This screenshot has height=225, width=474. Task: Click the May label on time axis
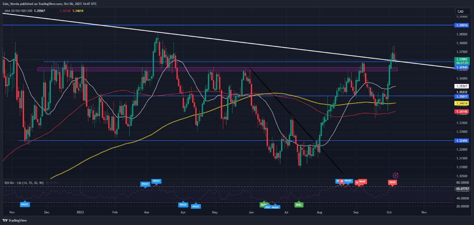coord(215,213)
